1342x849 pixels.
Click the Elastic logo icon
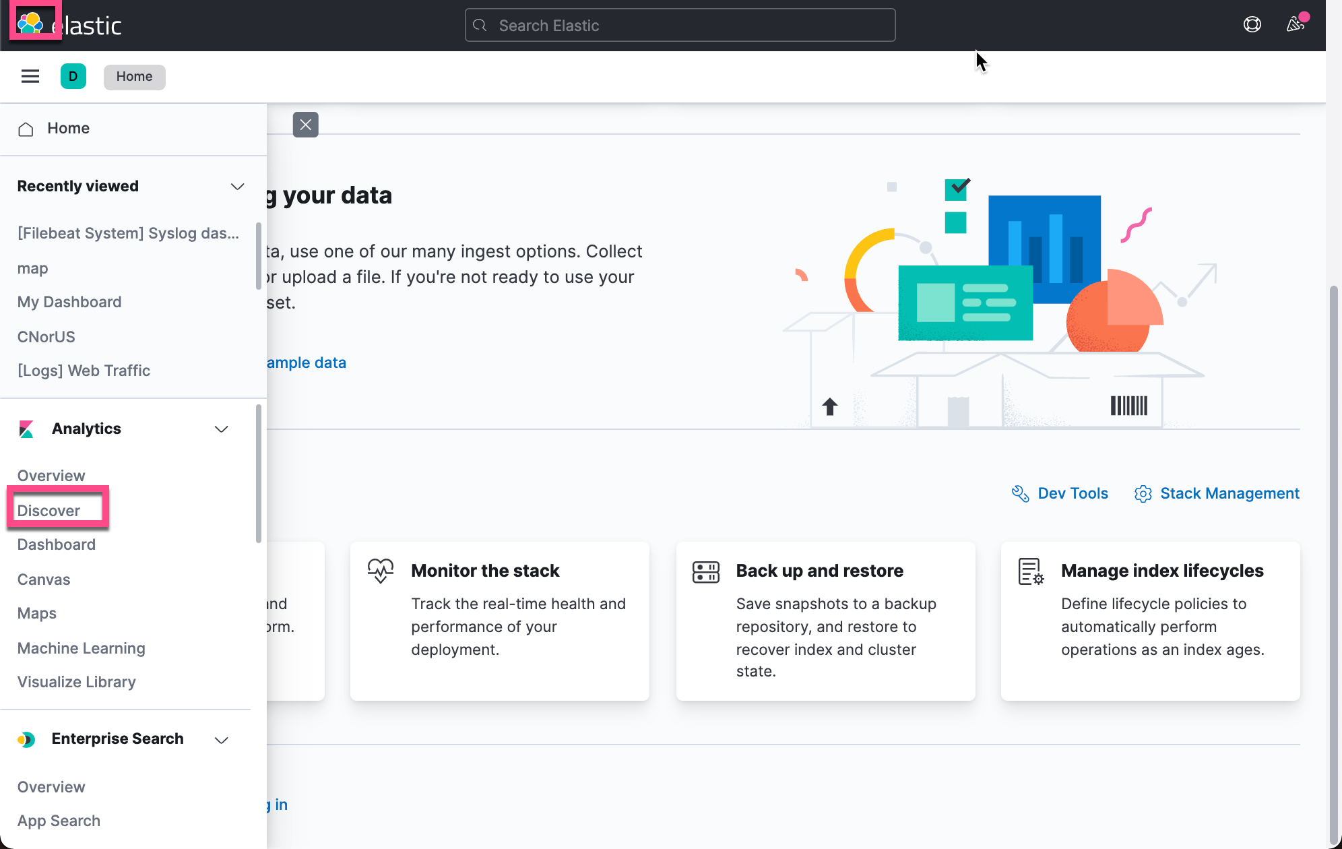coord(31,24)
